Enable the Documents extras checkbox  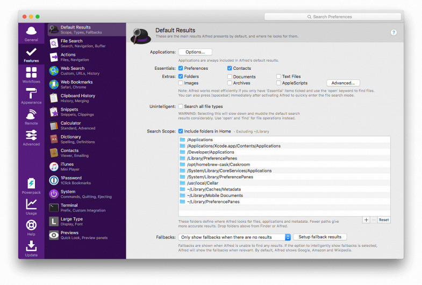coord(230,77)
